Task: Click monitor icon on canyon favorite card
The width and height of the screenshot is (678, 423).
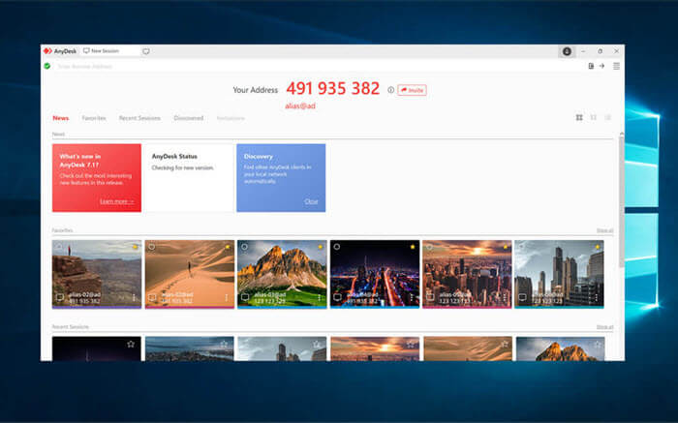Action: click(x=60, y=297)
